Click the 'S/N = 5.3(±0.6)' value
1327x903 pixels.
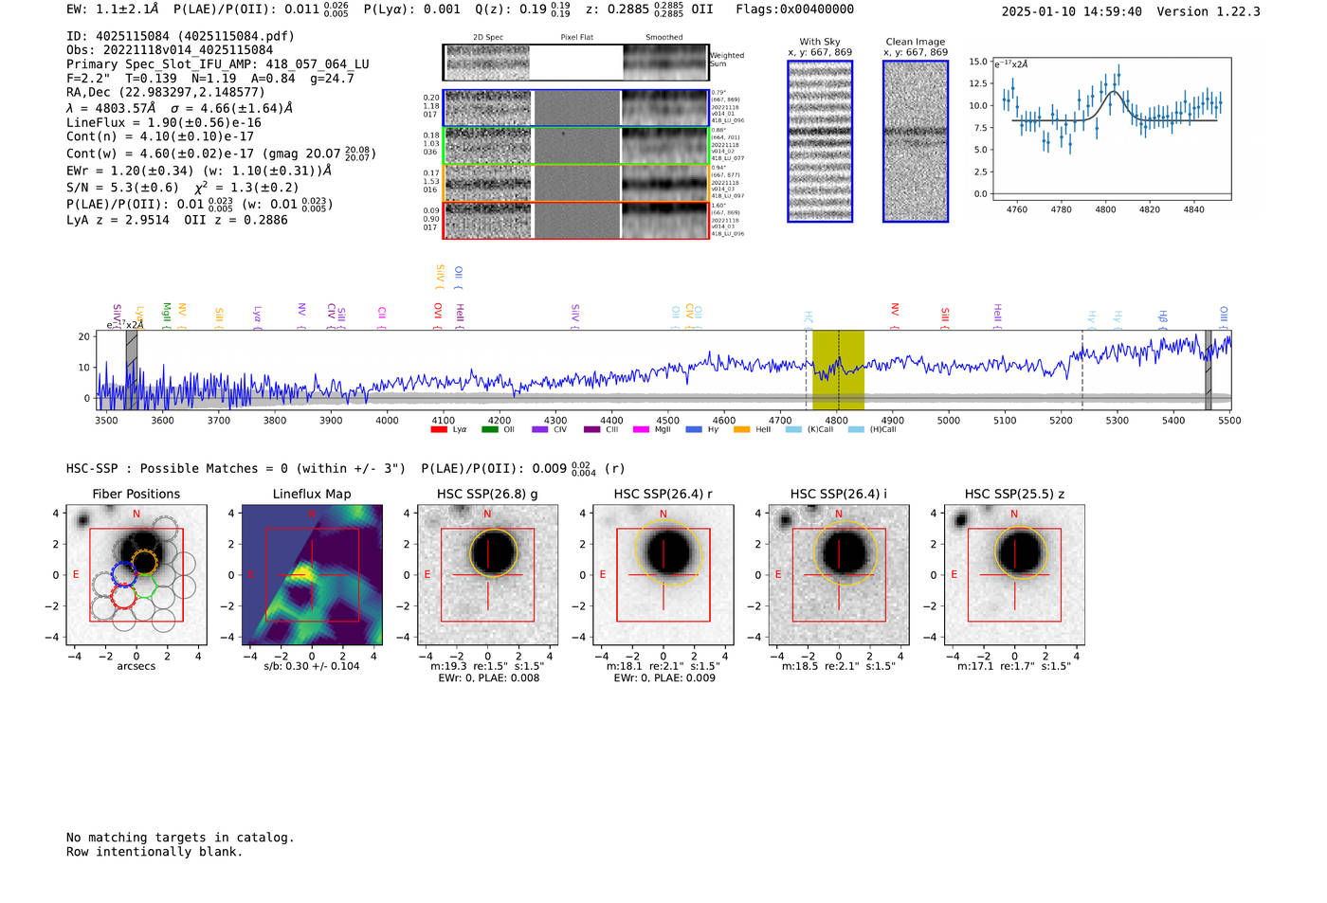pyautogui.click(x=122, y=188)
